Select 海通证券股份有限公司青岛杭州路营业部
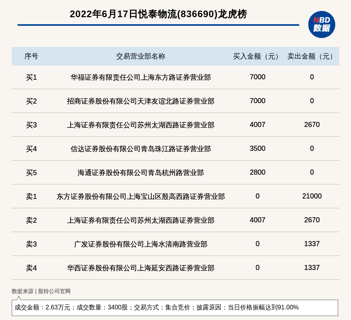 pyautogui.click(x=140, y=173)
